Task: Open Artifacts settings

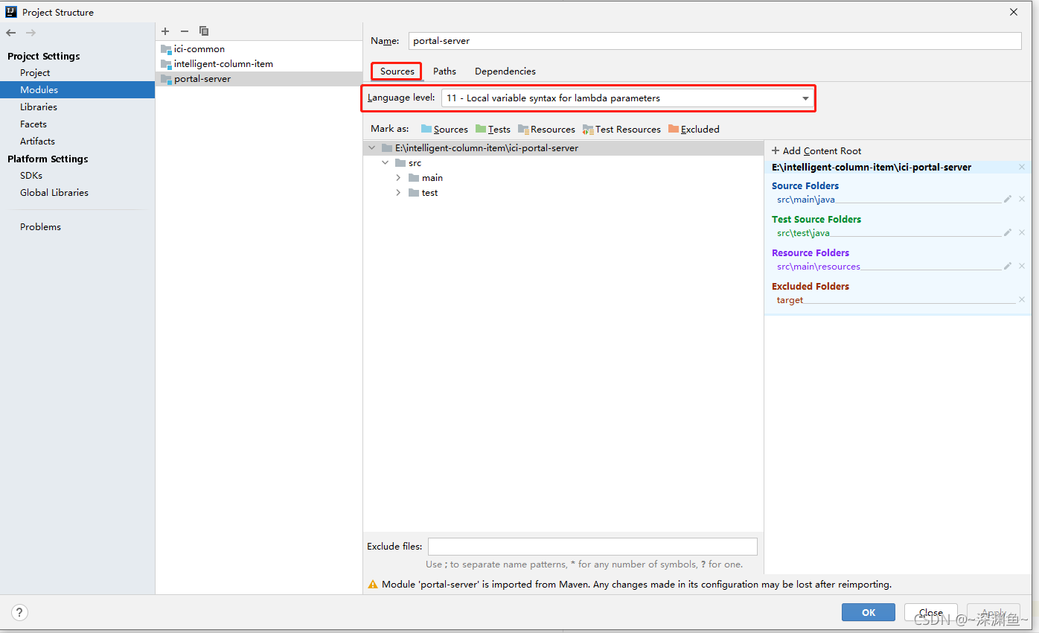Action: point(37,141)
